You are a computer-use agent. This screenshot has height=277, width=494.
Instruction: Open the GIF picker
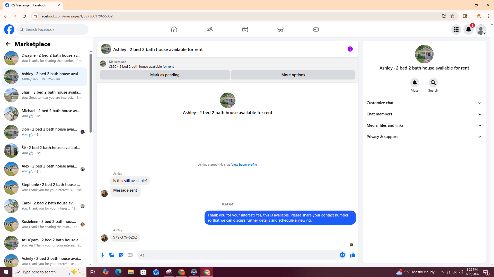coord(130,255)
